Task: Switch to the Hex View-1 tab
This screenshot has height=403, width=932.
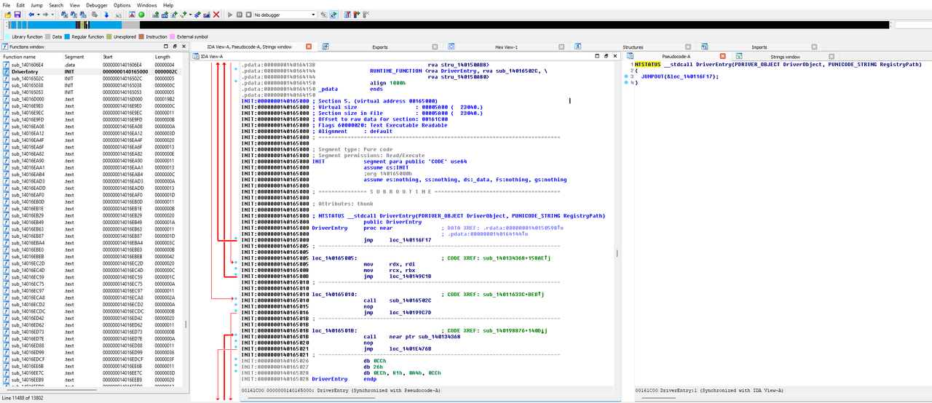Action: pos(506,47)
